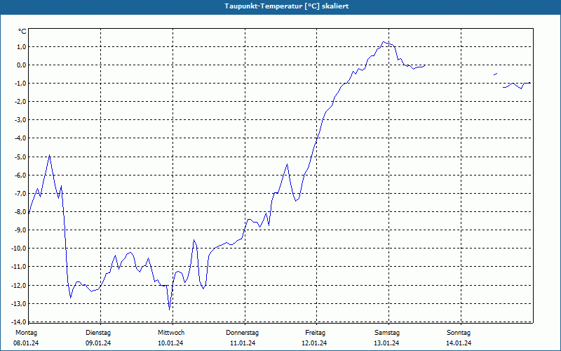Click the -12,0 y-axis label
This screenshot has height=351, width=561.
[19, 285]
